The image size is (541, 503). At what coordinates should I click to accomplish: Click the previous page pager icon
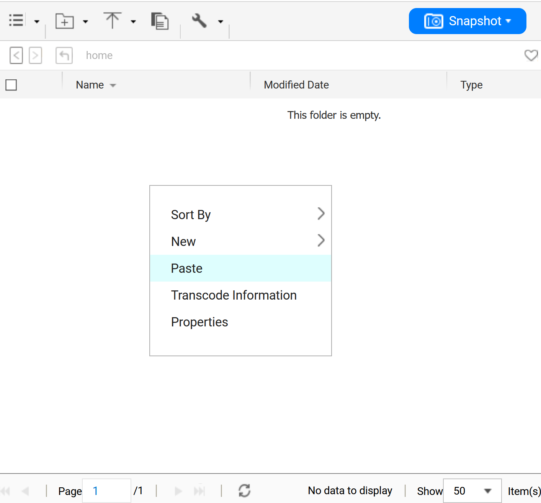point(25,491)
